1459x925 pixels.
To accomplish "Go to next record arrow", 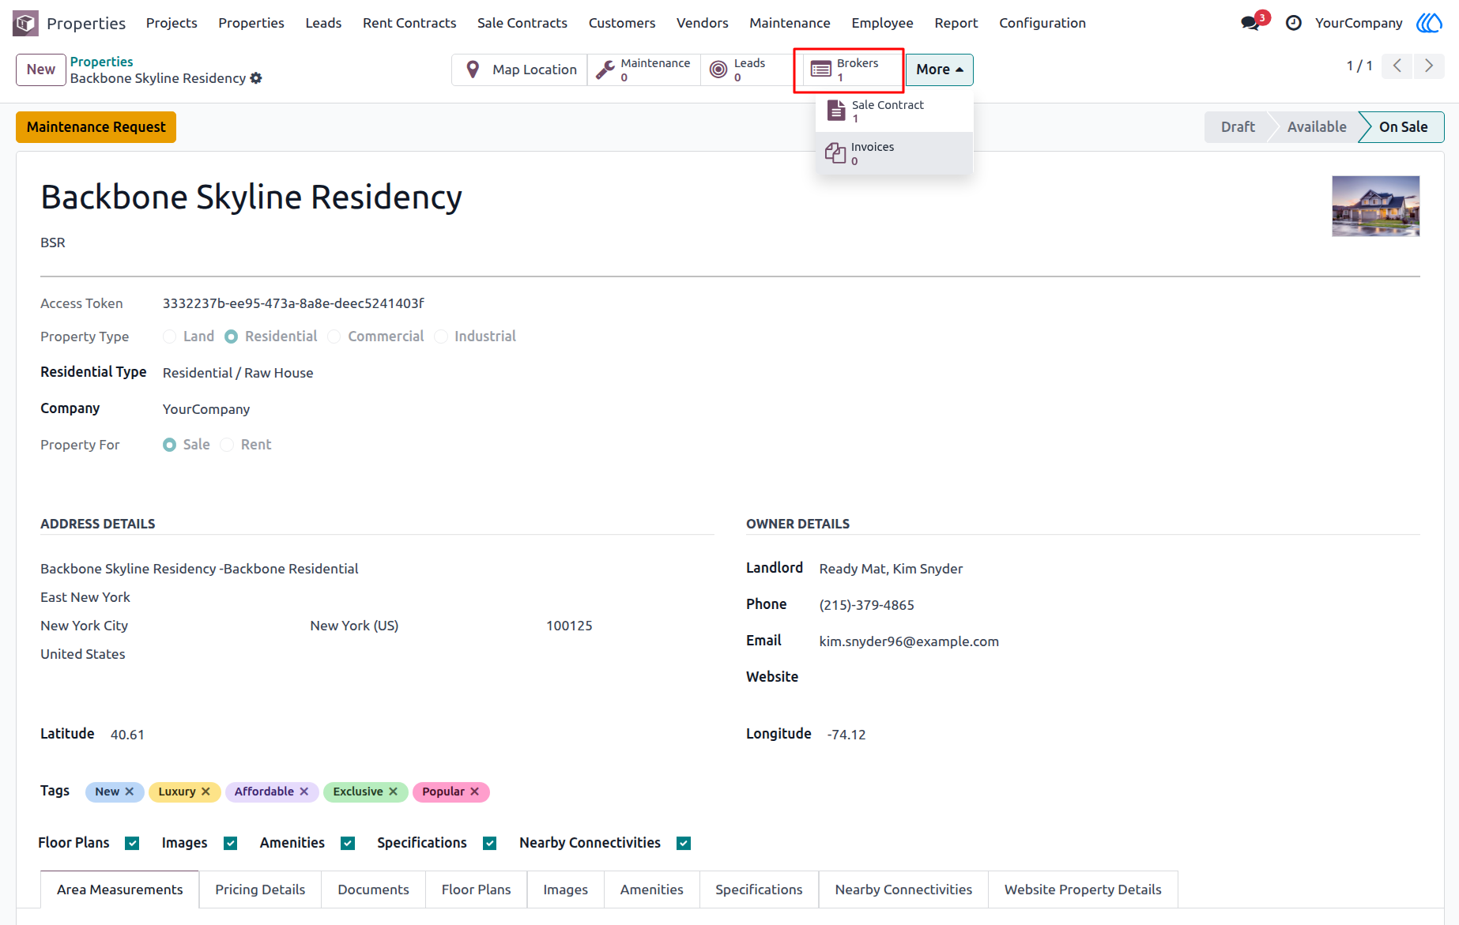I will click(1429, 66).
